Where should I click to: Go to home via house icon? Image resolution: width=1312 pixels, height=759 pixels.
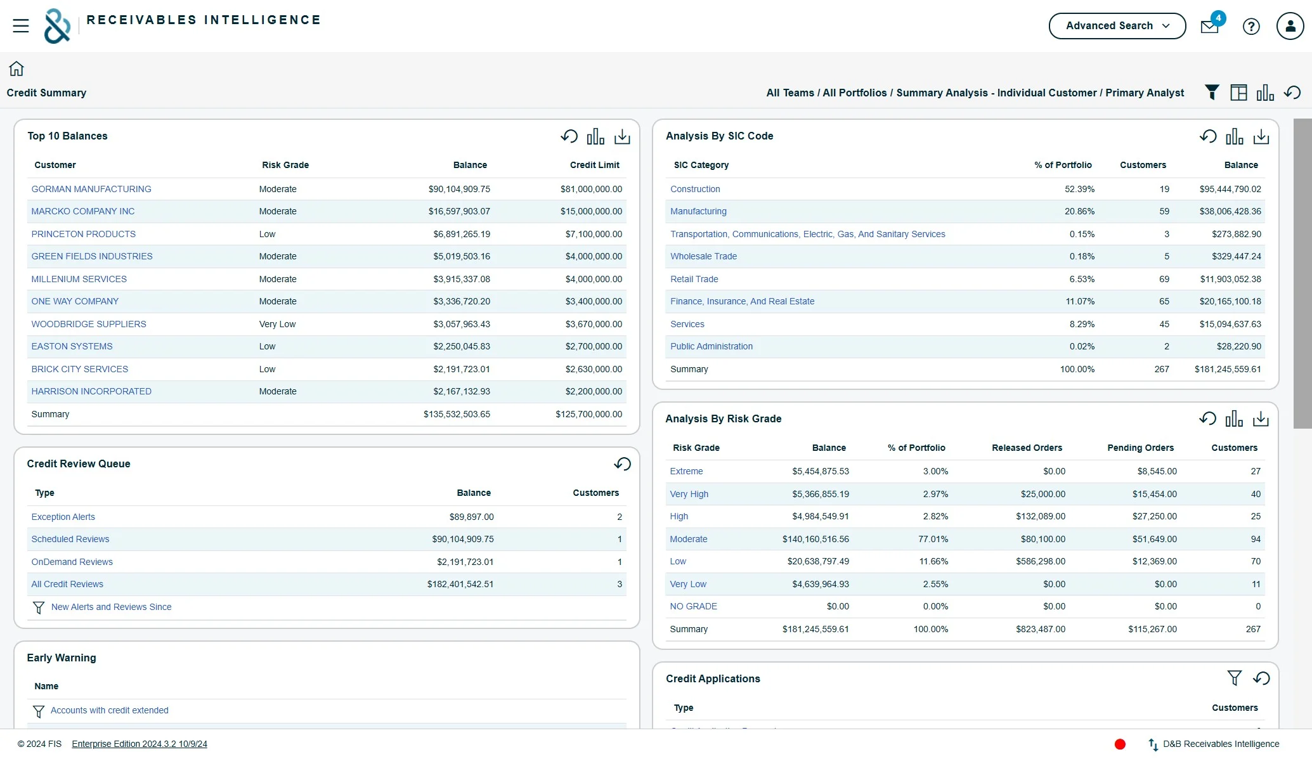point(16,68)
